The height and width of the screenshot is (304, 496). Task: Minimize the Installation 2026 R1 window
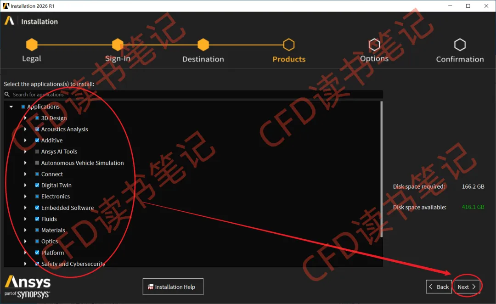click(450, 6)
